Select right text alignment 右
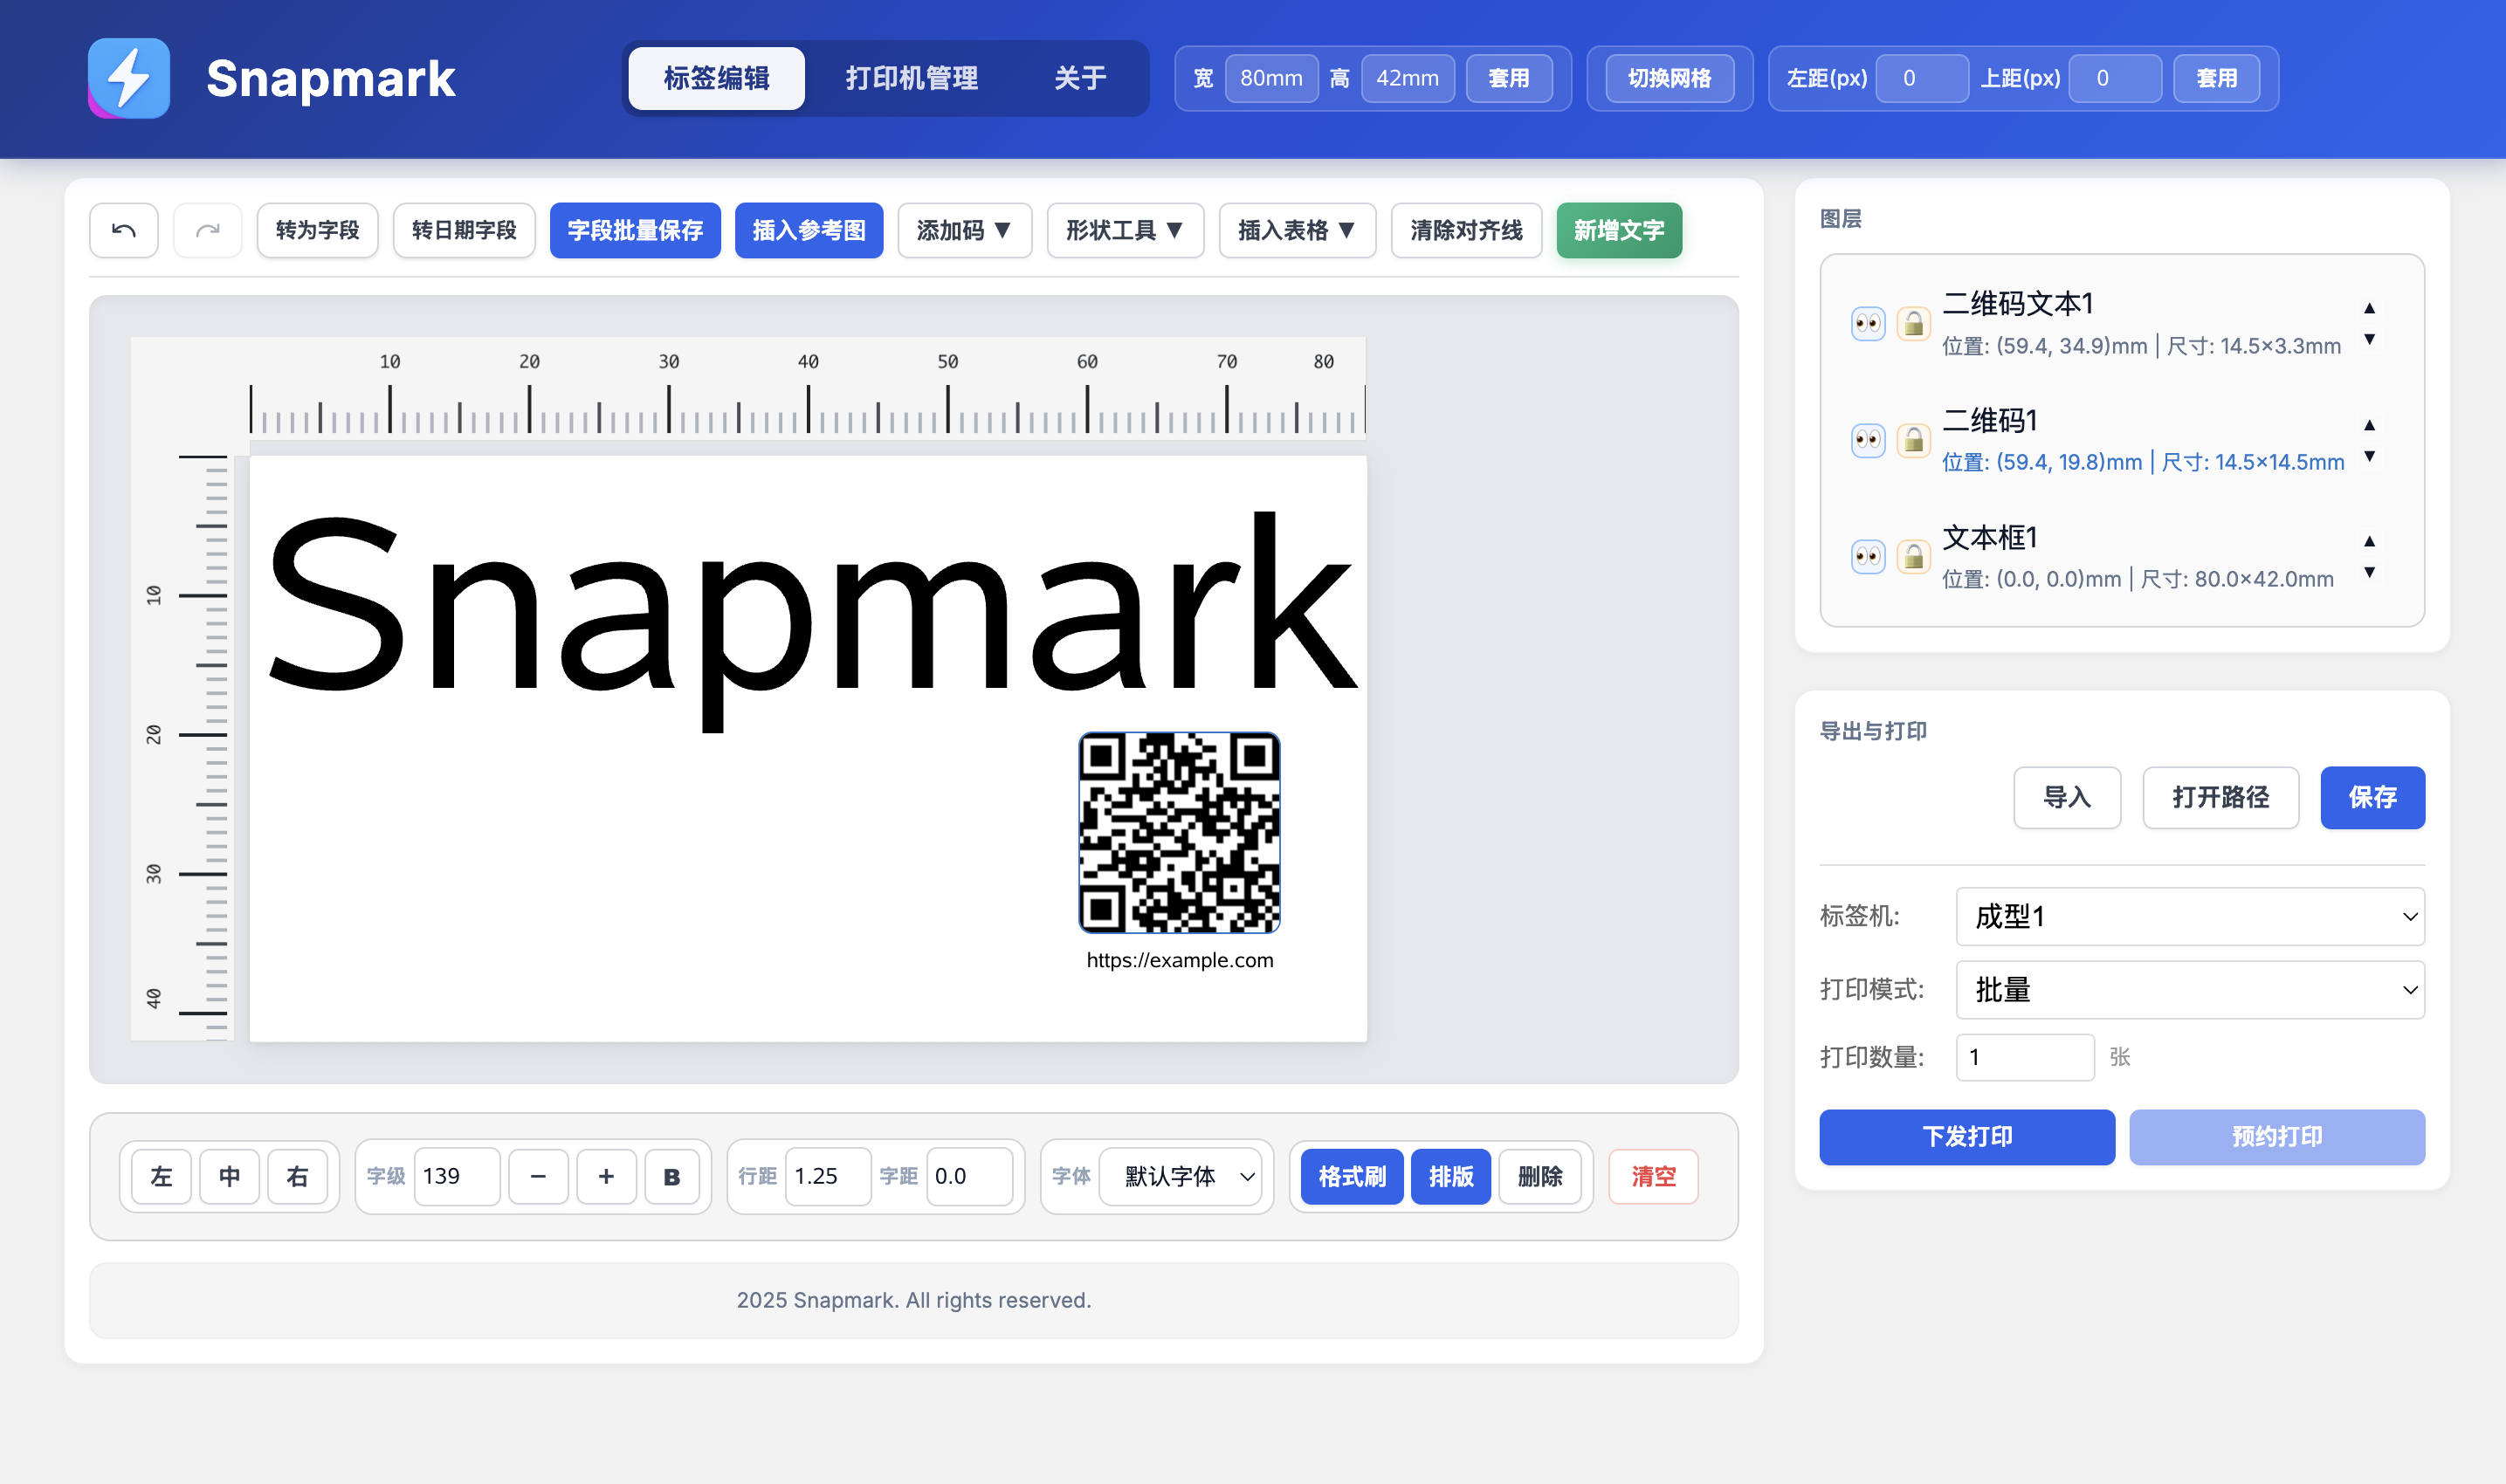 297,1176
